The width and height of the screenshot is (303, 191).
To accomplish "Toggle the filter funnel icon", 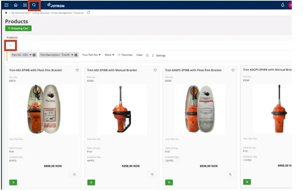I will [10, 46].
